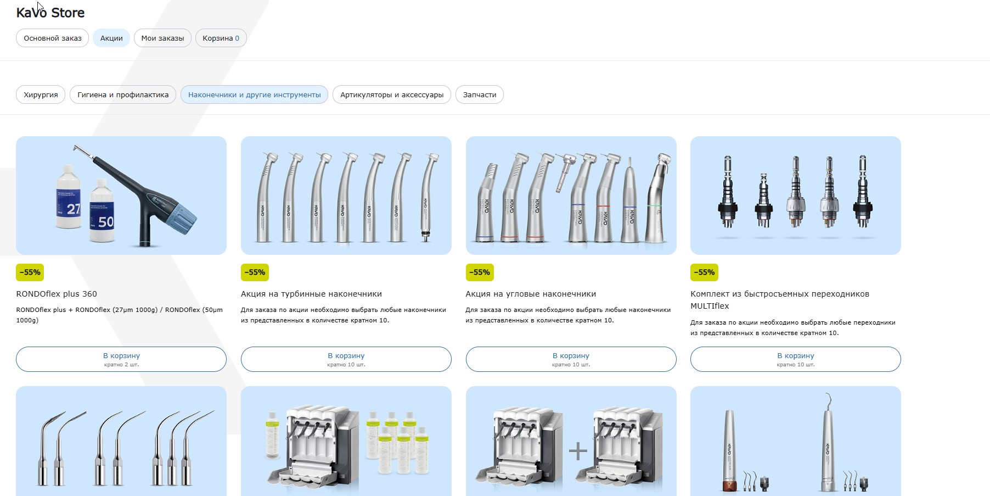Click the RONDOflex plus 360 product image
This screenshot has height=496, width=990.
[121, 196]
